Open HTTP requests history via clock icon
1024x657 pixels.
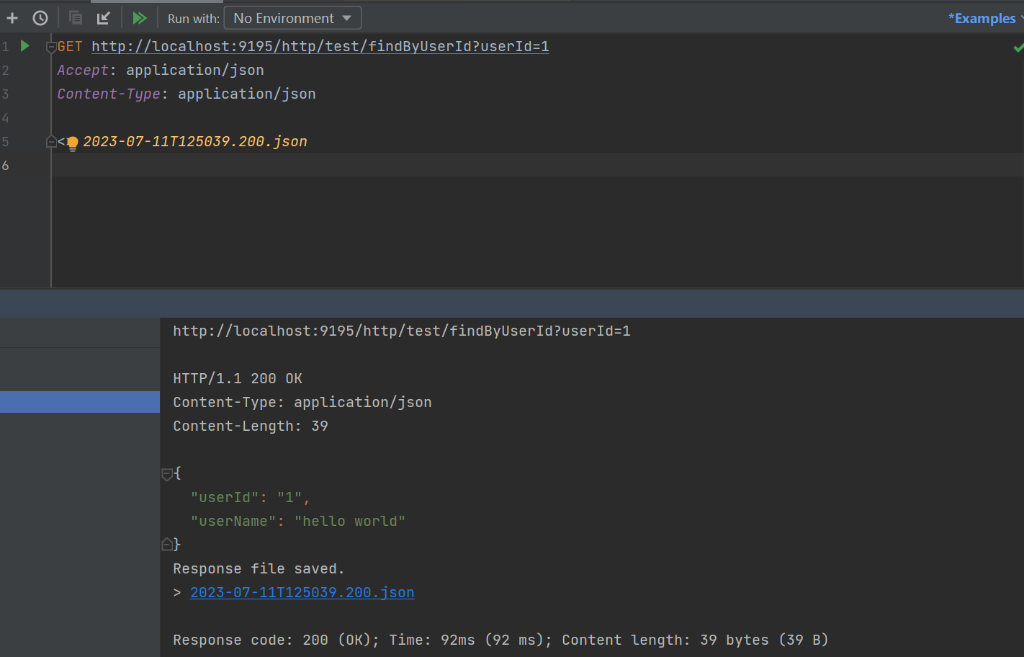(x=40, y=18)
